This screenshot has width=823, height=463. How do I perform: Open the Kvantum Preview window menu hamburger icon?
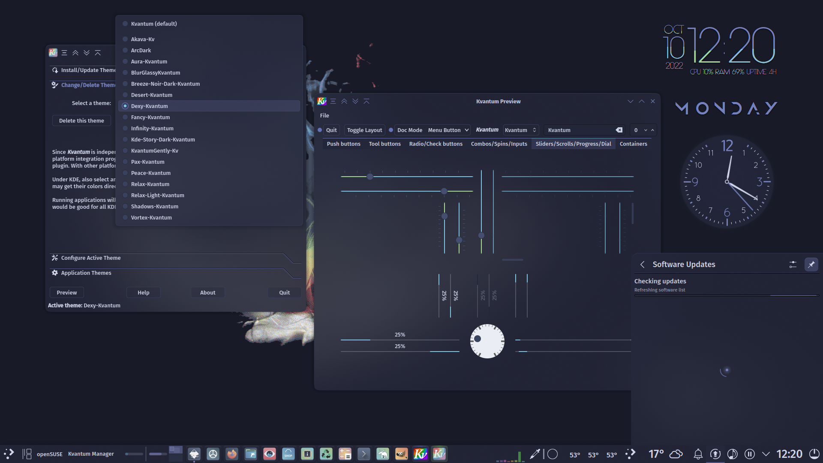[x=333, y=101]
